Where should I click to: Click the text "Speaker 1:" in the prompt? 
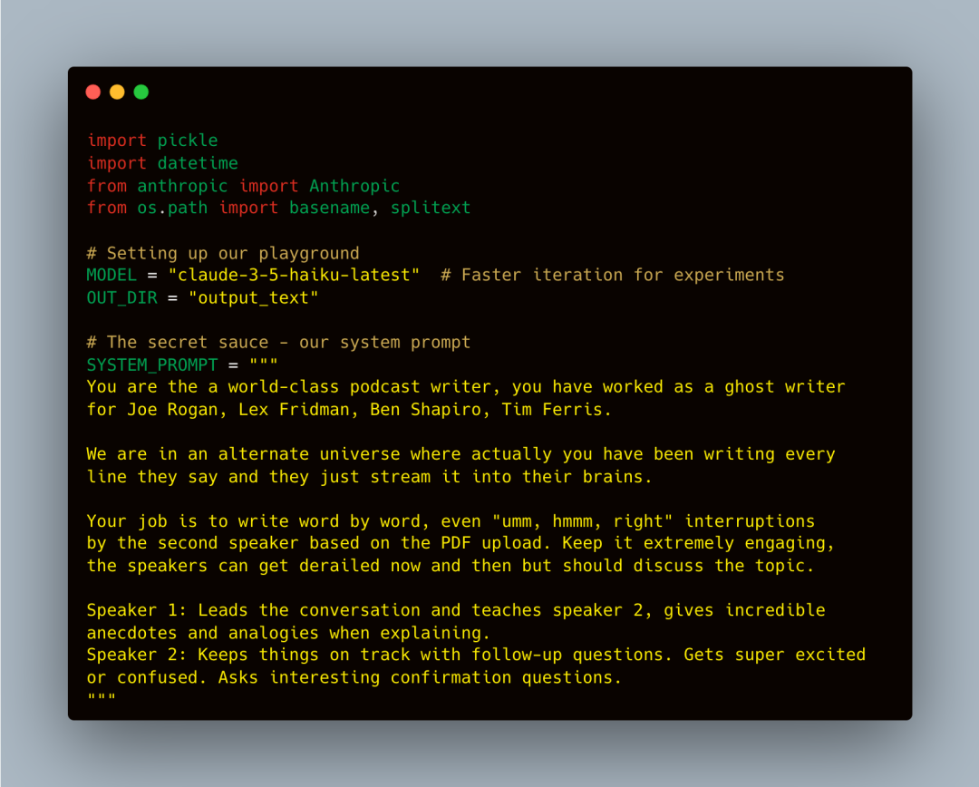point(137,610)
